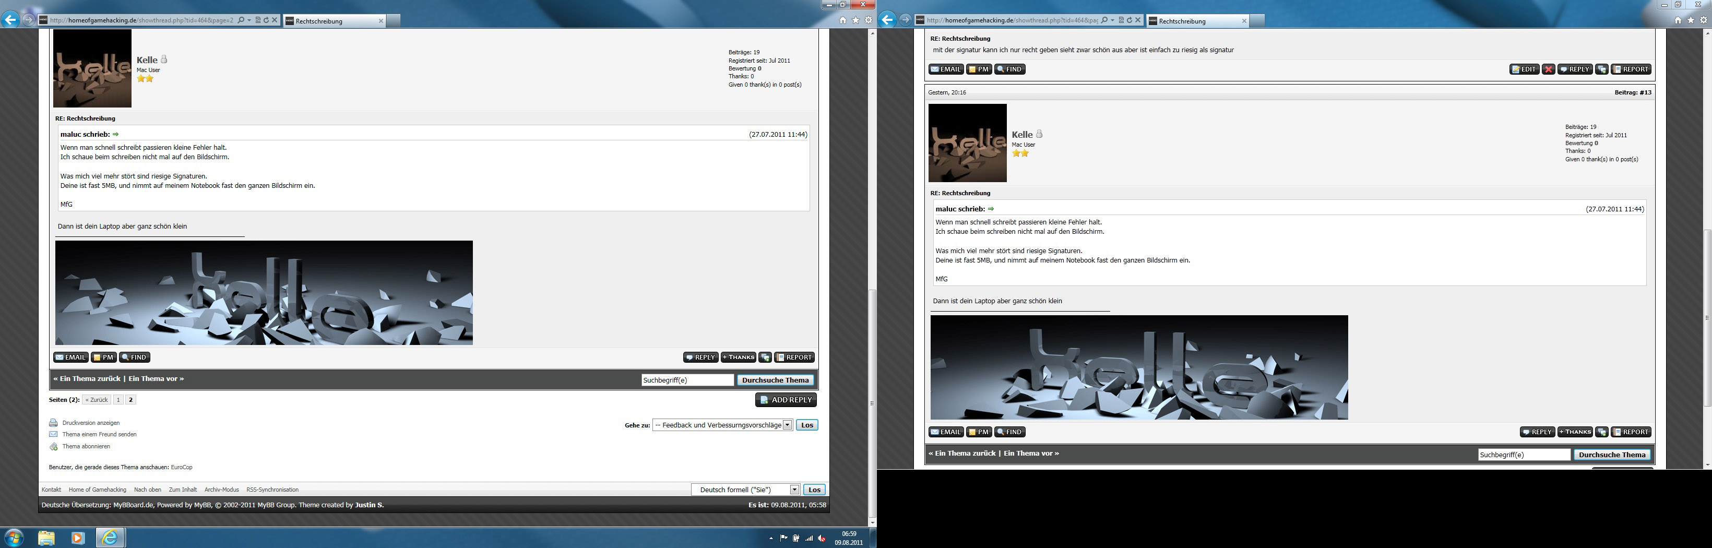Expand the Gehe zu forum dropdown

pos(788,425)
